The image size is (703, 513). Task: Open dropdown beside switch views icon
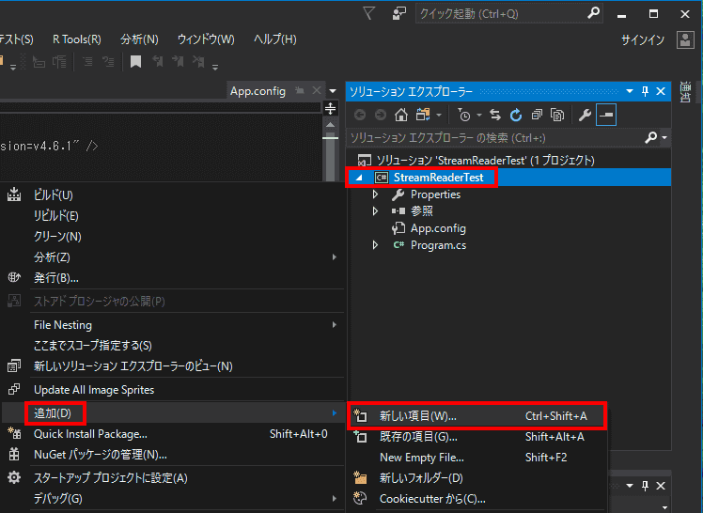[439, 116]
